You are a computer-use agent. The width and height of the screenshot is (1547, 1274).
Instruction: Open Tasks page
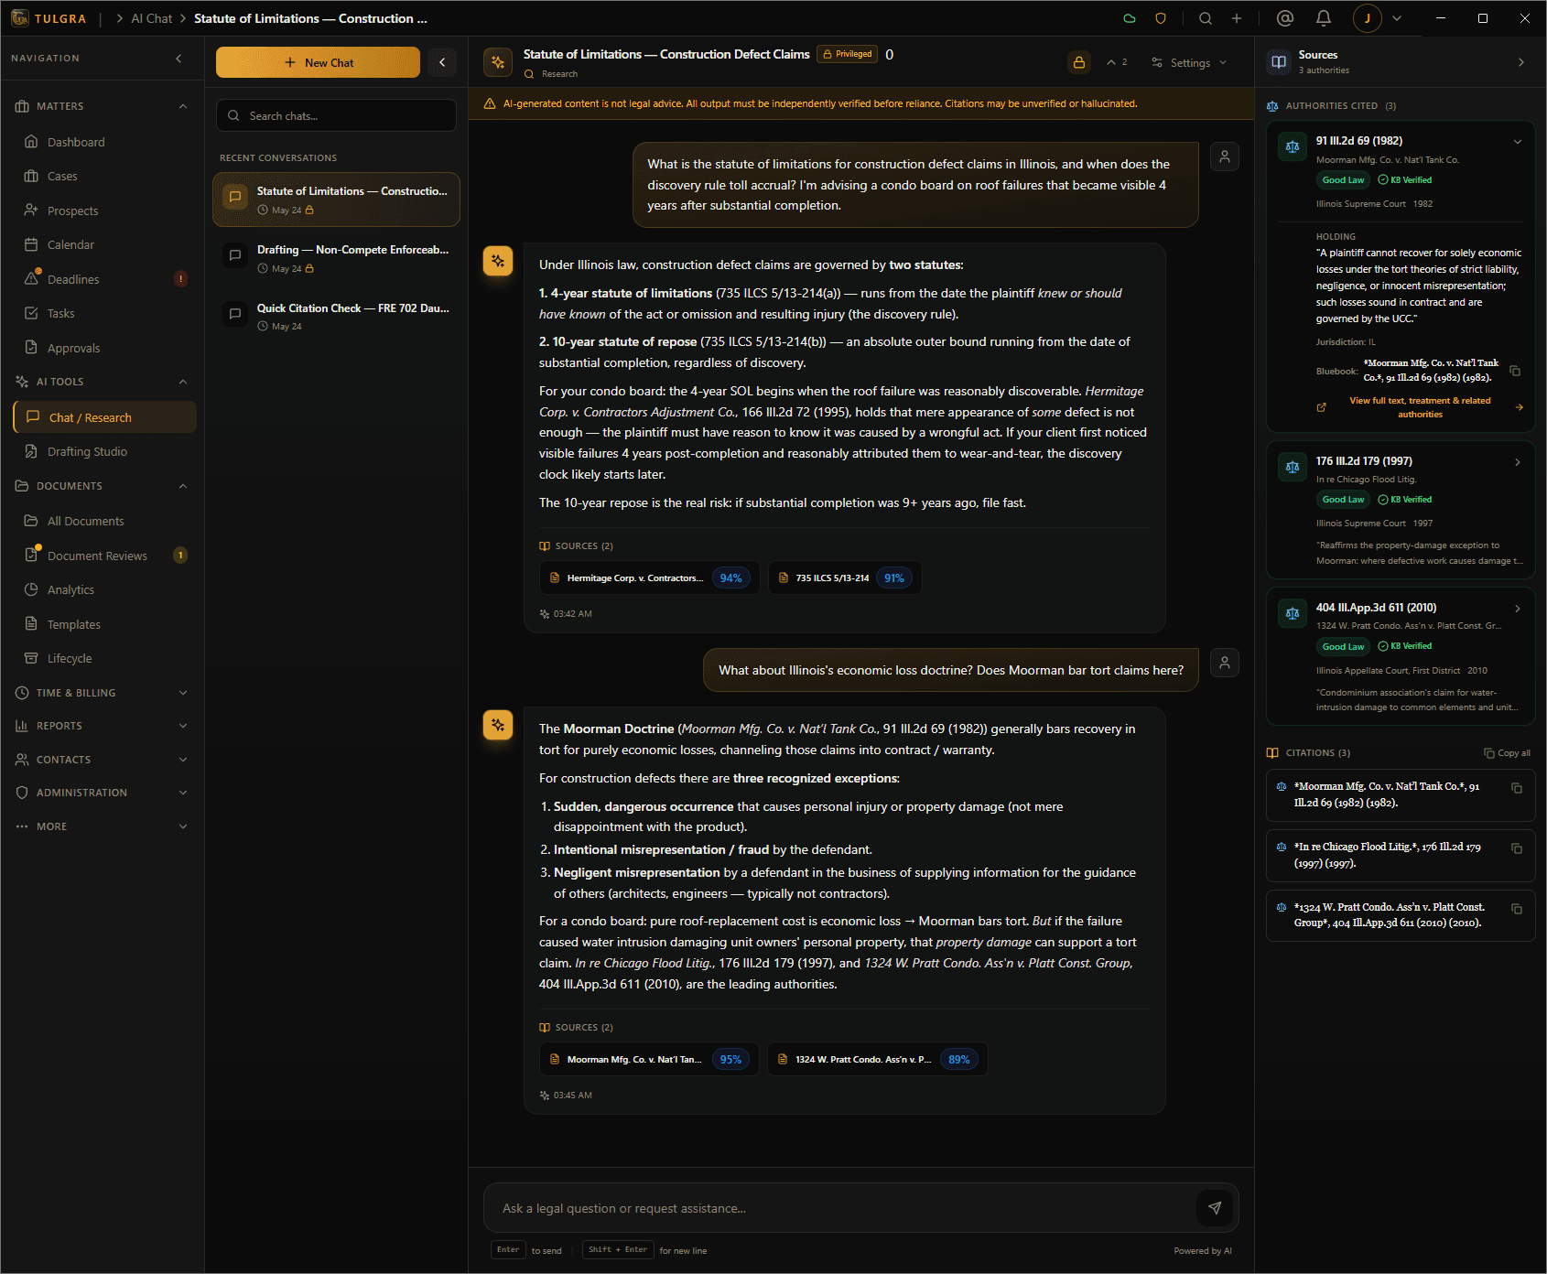click(x=104, y=313)
